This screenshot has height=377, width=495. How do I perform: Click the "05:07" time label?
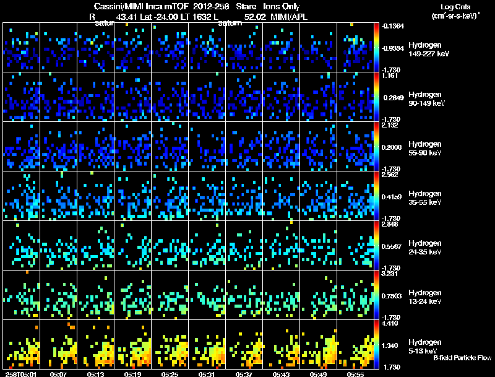58,374
